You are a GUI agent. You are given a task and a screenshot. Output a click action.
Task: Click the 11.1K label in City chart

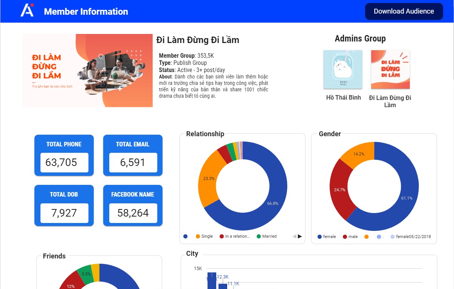(x=233, y=284)
